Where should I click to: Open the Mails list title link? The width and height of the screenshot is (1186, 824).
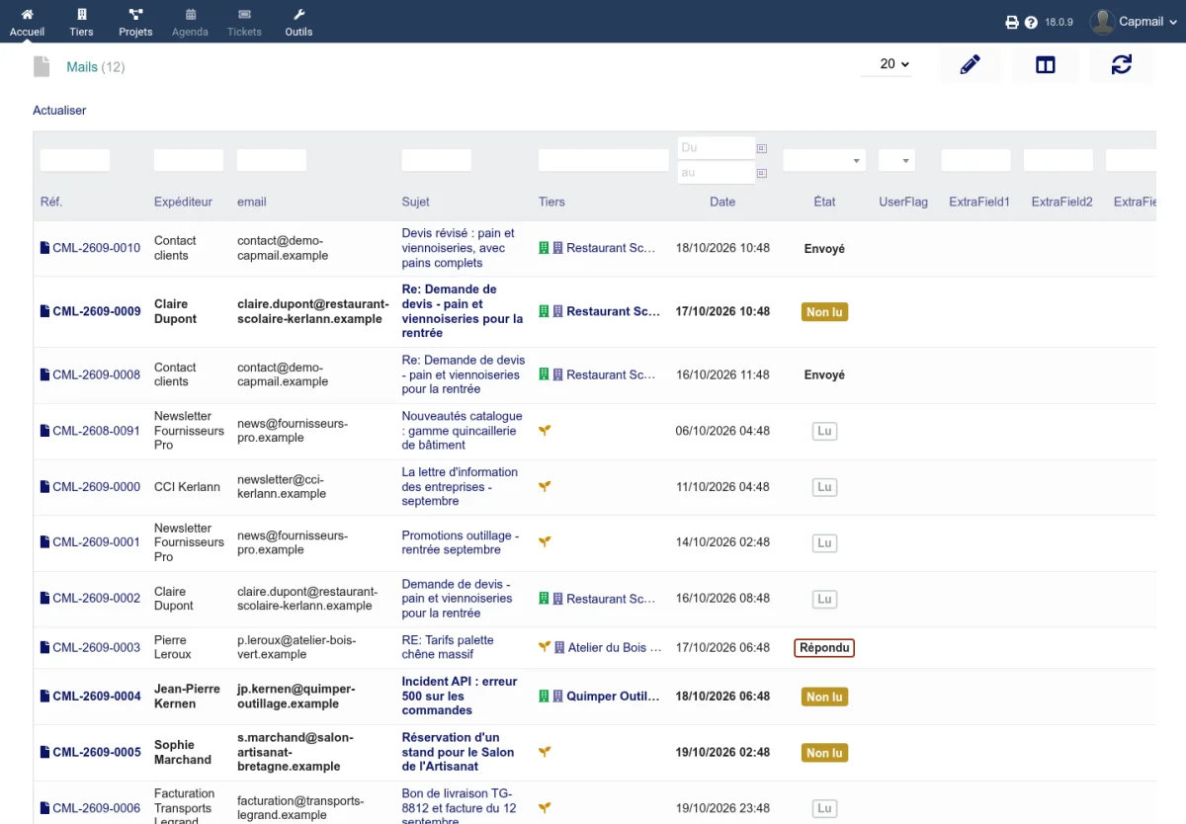pos(82,67)
